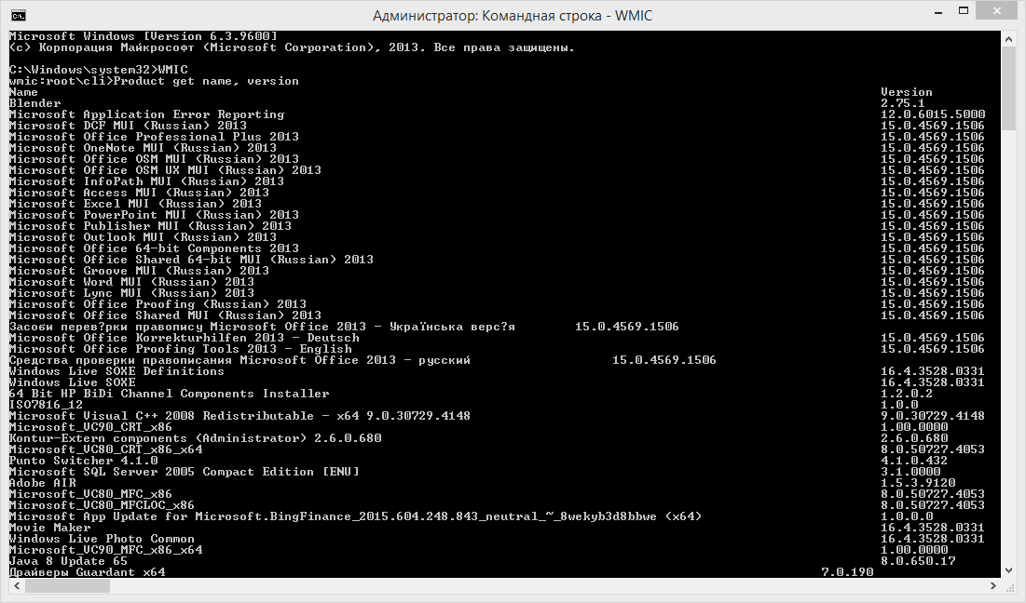Maximize the command prompt window
Viewport: 1026px width, 603px height.
(x=964, y=11)
